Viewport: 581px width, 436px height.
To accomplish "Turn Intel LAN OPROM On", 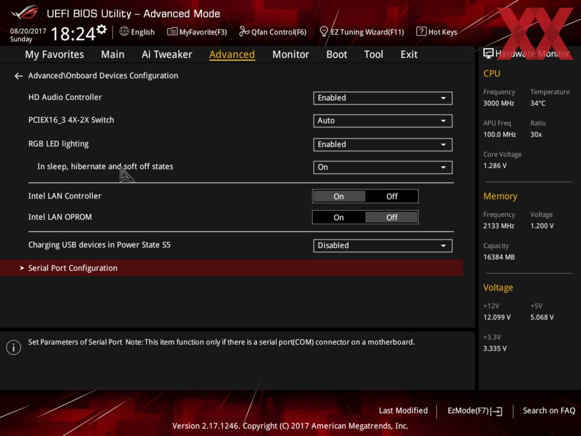I will click(x=339, y=217).
